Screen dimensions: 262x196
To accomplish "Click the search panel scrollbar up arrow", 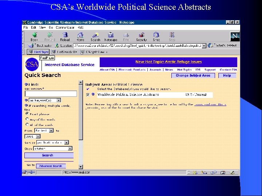I will click(x=81, y=82).
